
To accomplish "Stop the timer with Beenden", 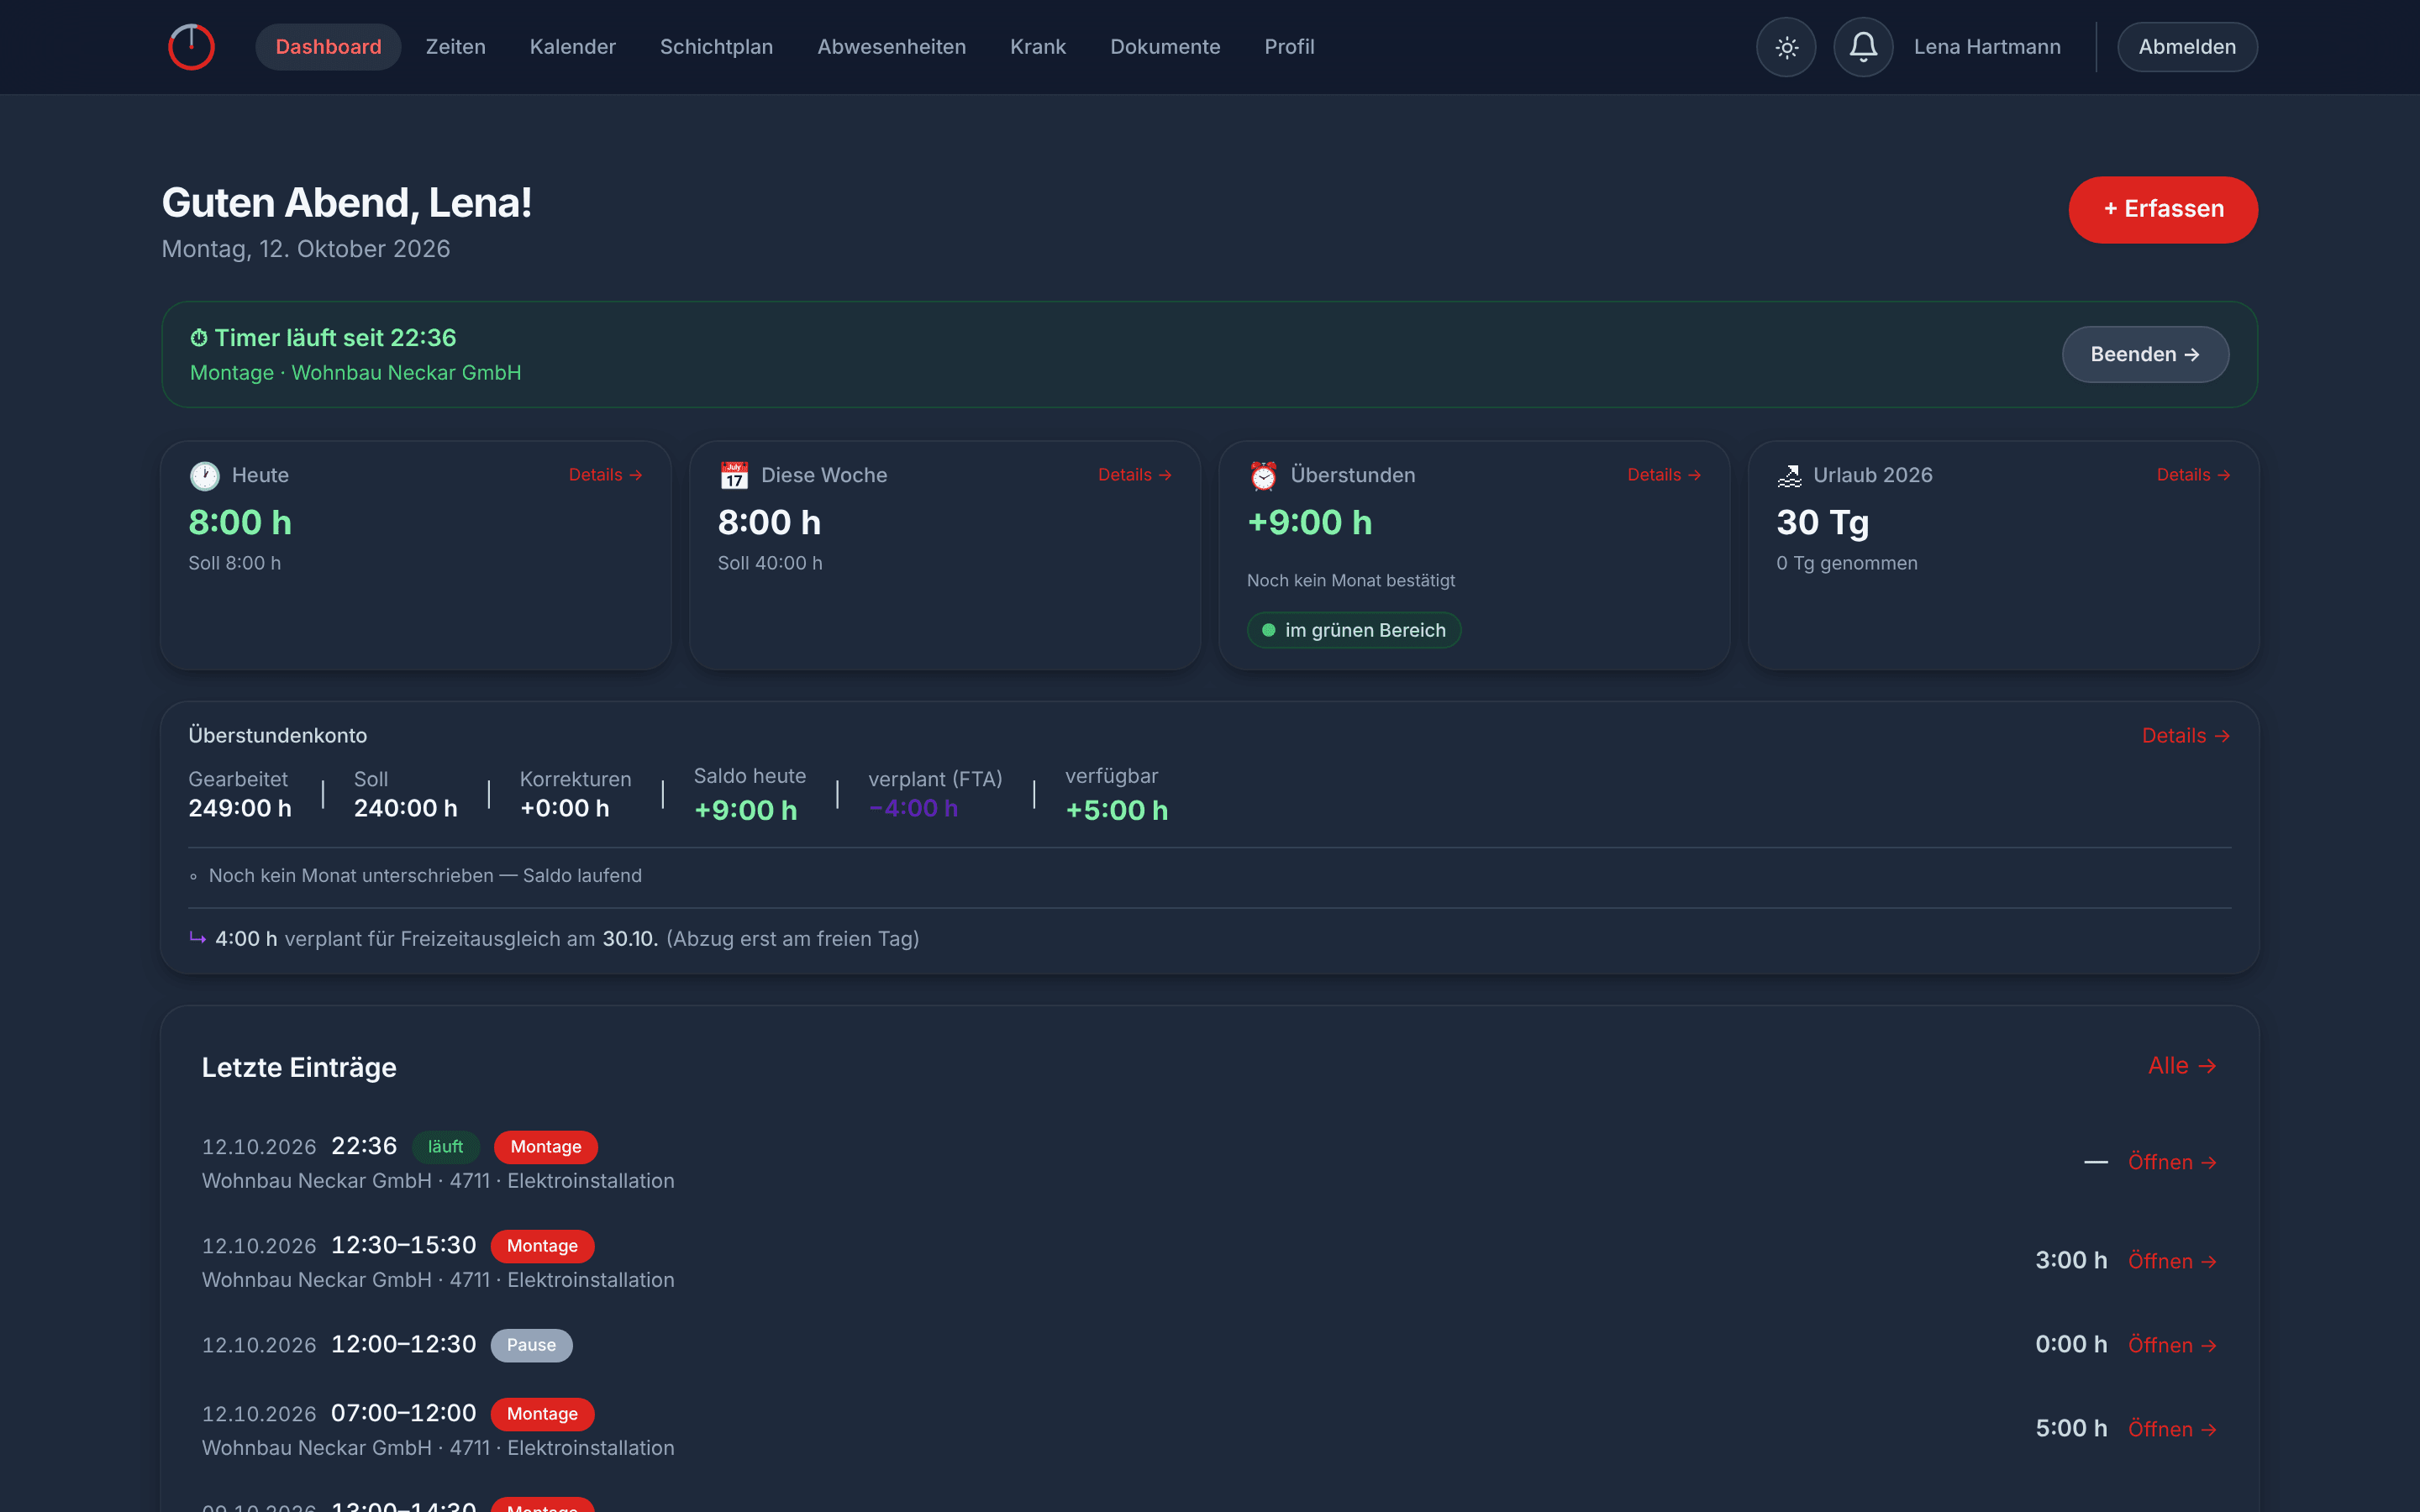I will point(2145,354).
